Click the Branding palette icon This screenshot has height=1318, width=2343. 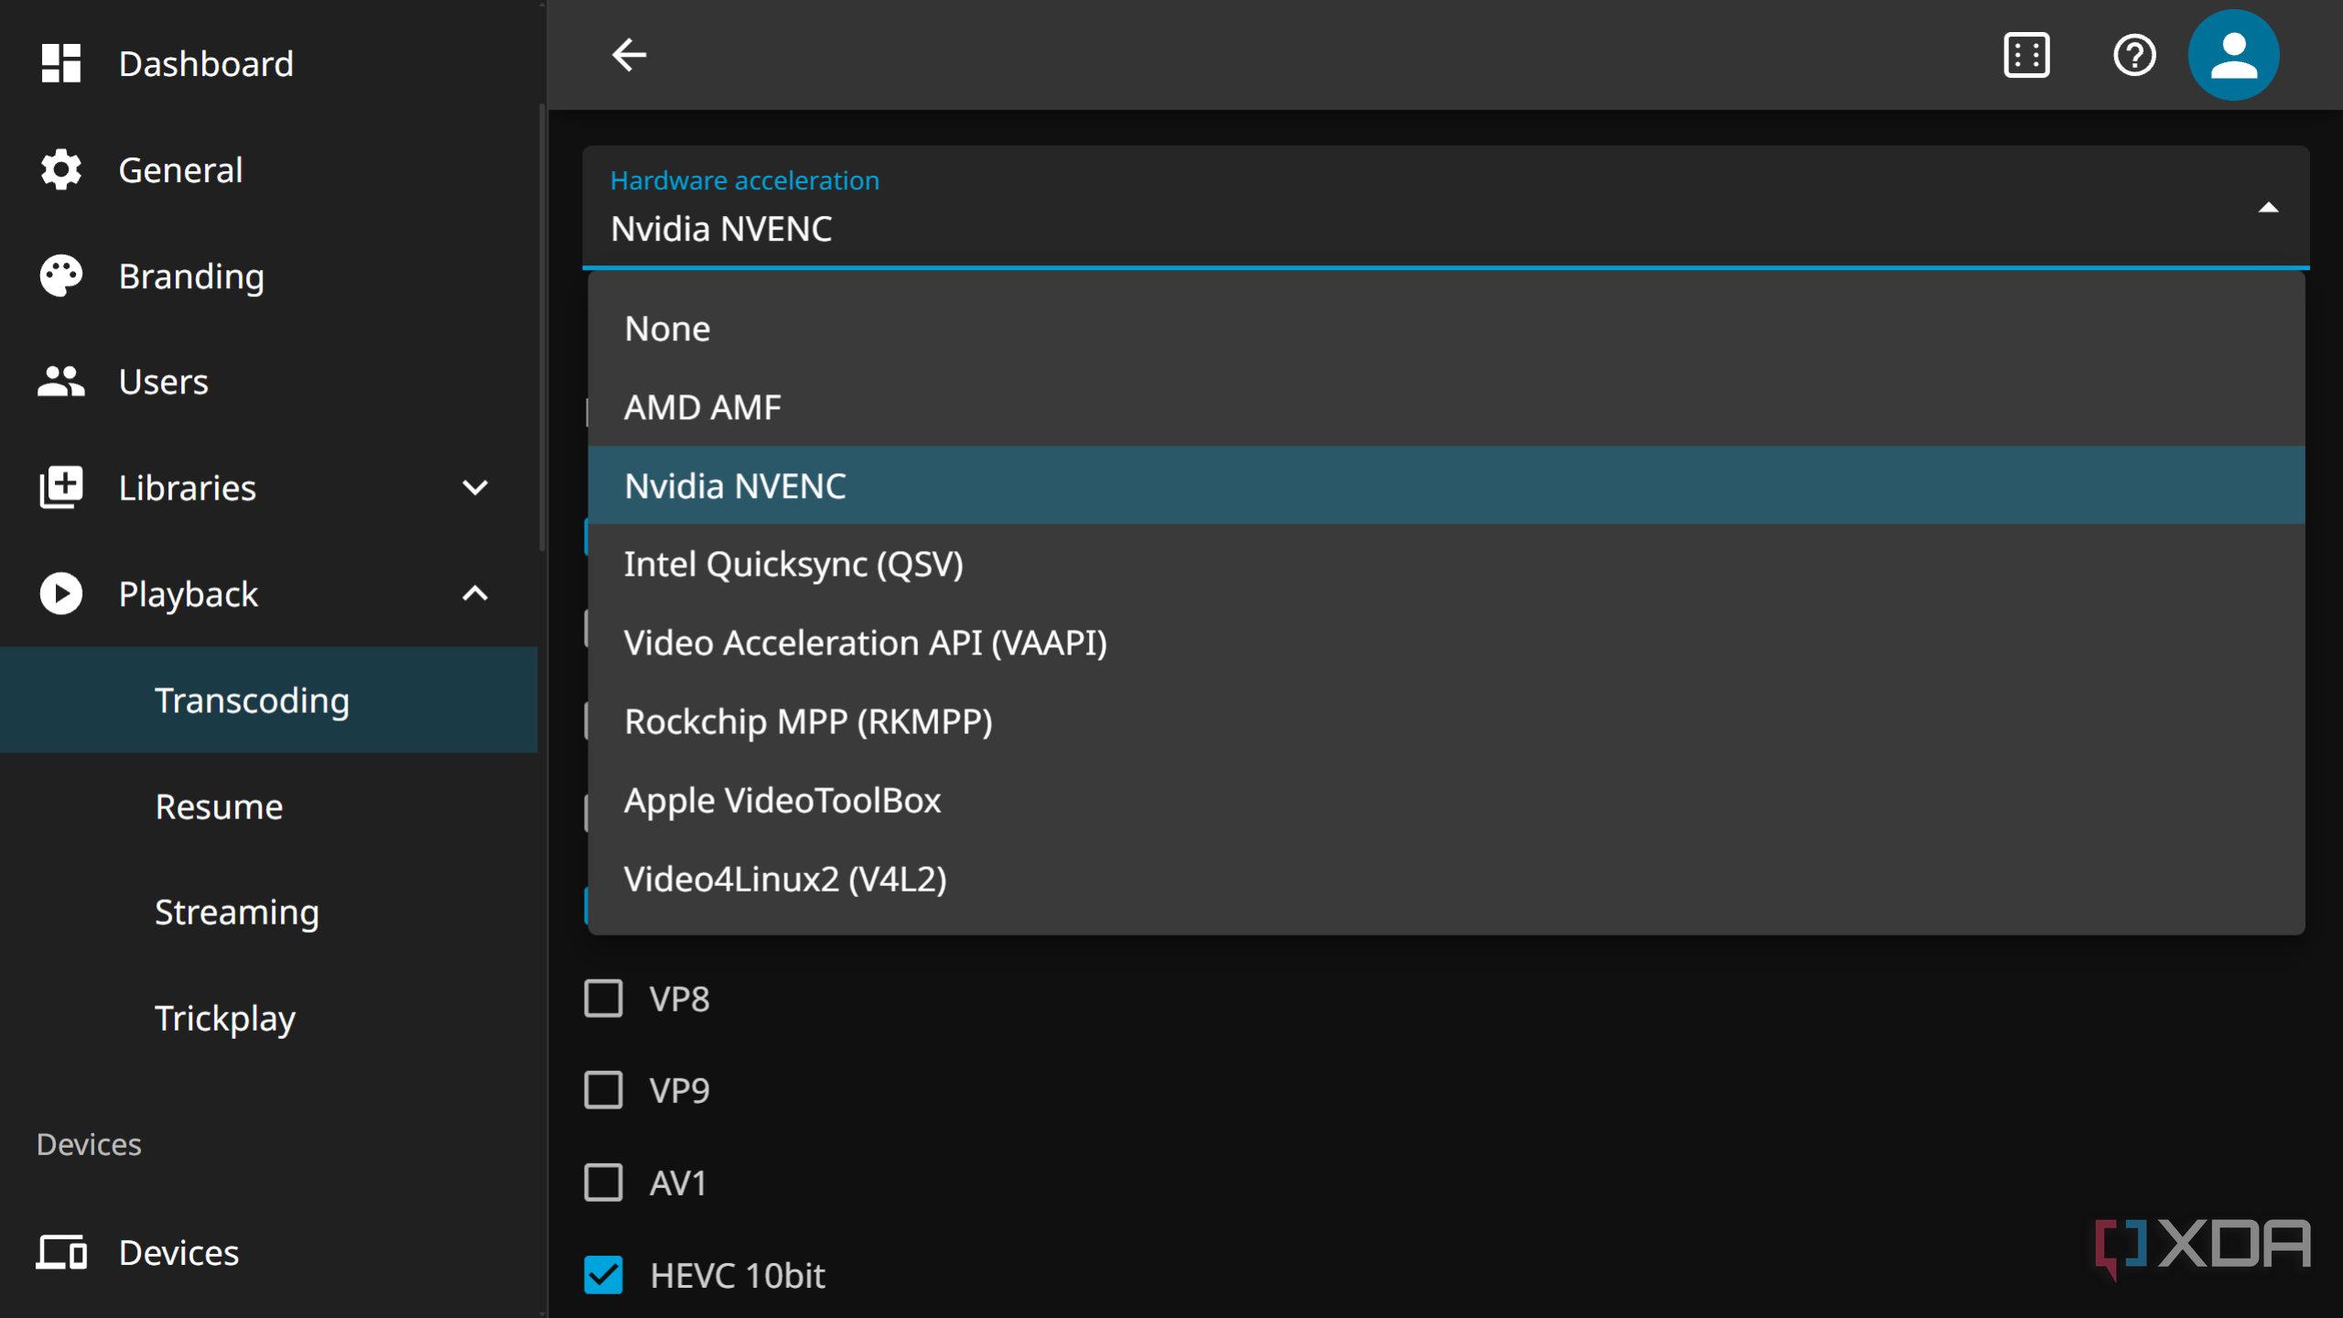point(61,275)
